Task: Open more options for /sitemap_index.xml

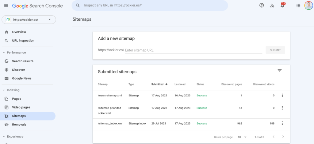Action: click(282, 123)
